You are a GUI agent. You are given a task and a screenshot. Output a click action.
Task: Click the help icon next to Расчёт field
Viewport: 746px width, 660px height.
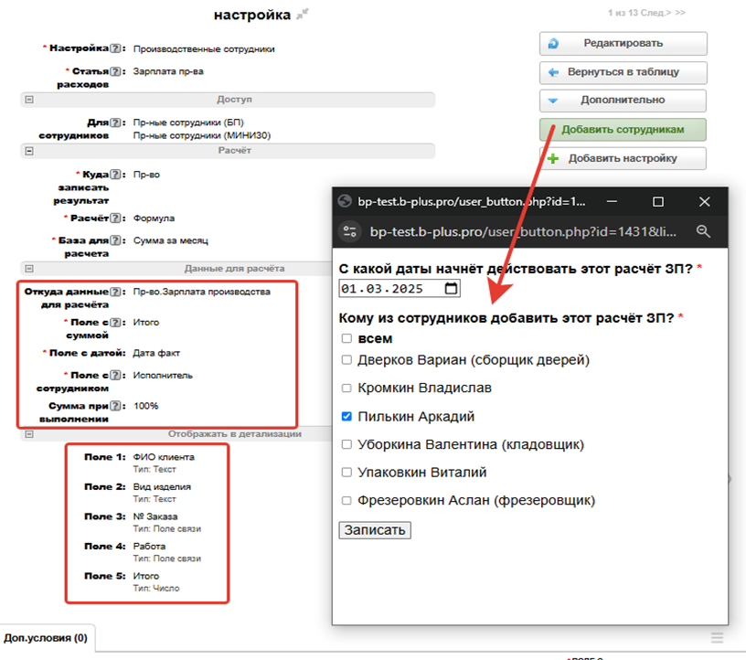coord(116,218)
